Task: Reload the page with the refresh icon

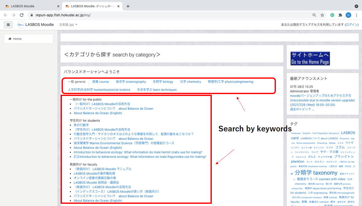Action: 22,15
